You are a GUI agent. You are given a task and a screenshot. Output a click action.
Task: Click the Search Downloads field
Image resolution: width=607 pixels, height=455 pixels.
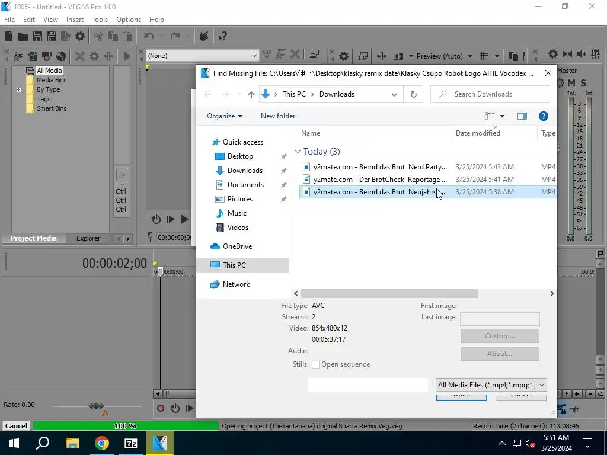click(x=490, y=94)
